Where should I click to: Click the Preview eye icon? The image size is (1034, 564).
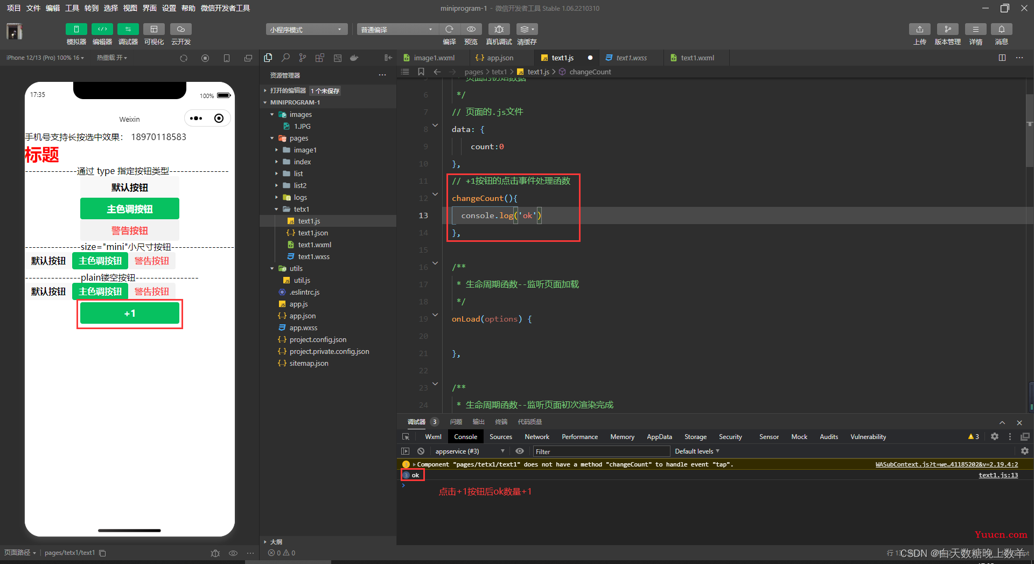(471, 29)
